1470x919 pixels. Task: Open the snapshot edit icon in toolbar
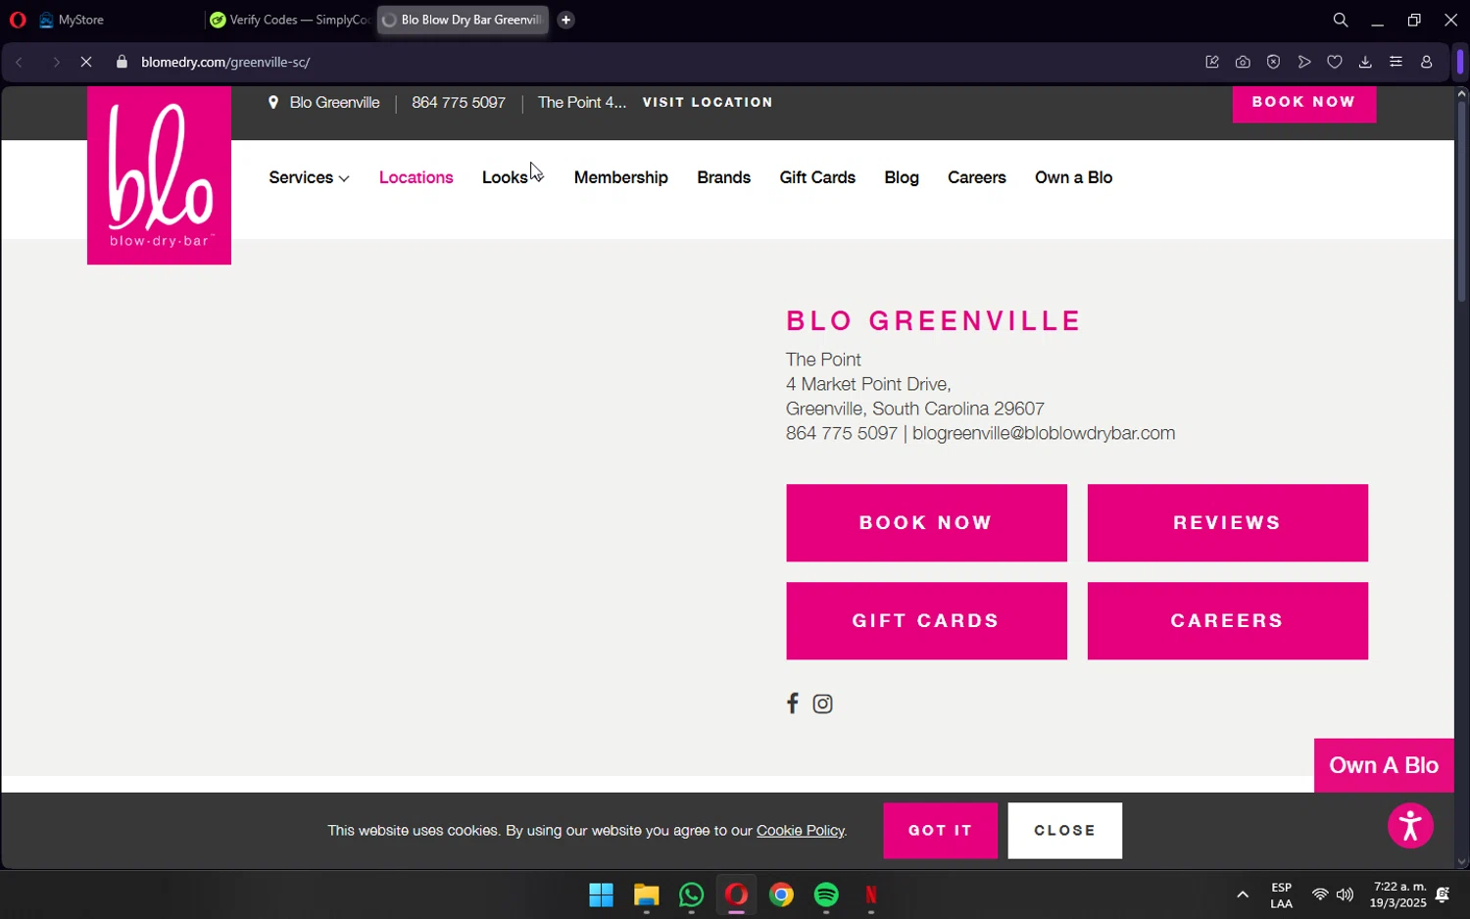point(1212,62)
